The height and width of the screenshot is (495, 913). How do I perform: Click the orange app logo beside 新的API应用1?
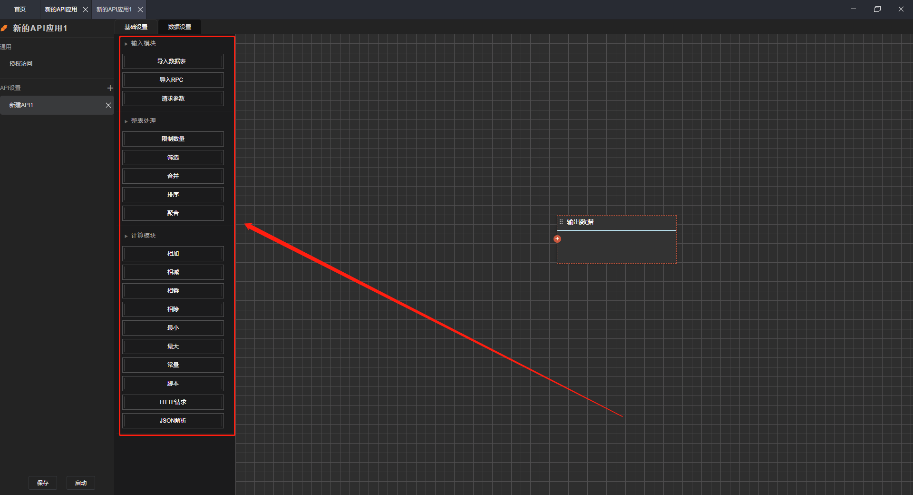coord(4,29)
